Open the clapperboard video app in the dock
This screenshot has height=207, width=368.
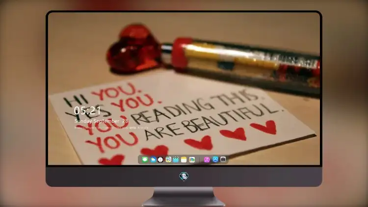176,159
